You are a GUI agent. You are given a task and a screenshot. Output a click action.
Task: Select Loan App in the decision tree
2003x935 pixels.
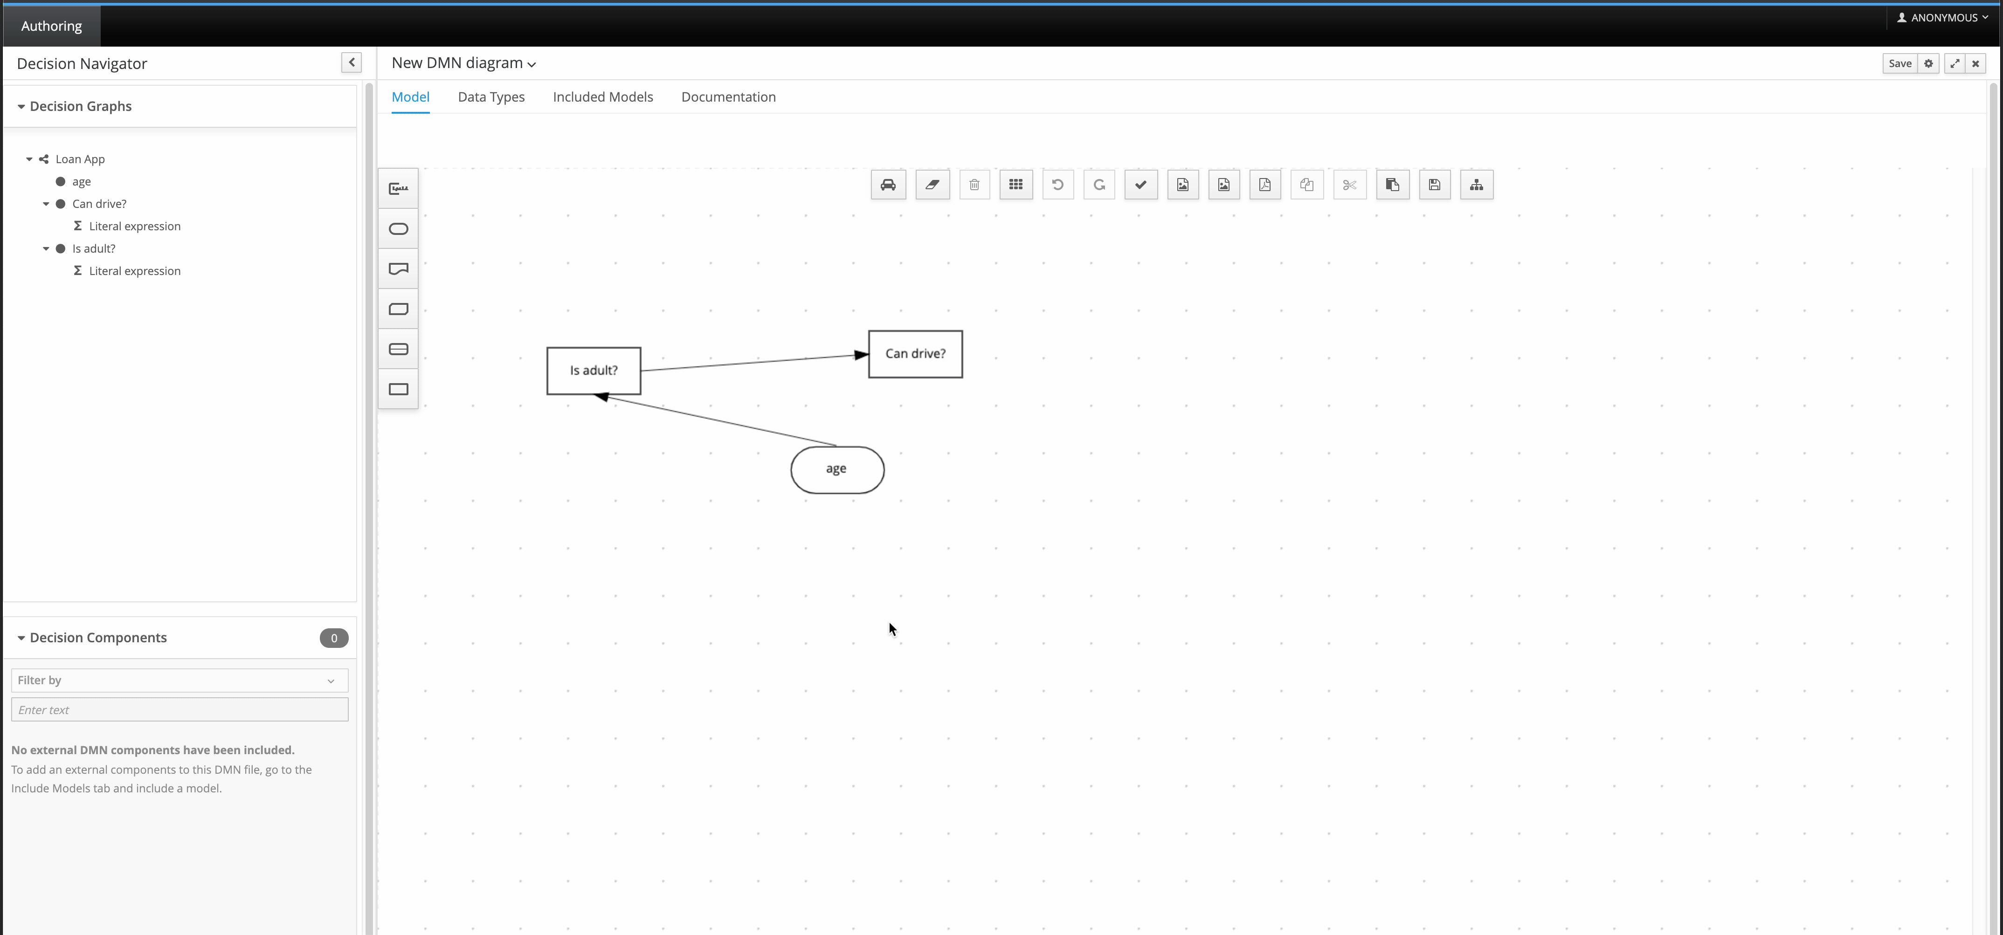[80, 159]
